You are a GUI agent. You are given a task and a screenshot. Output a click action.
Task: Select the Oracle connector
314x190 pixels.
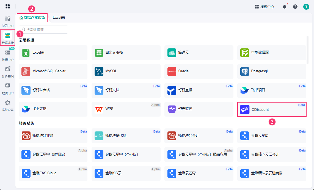click(199, 71)
